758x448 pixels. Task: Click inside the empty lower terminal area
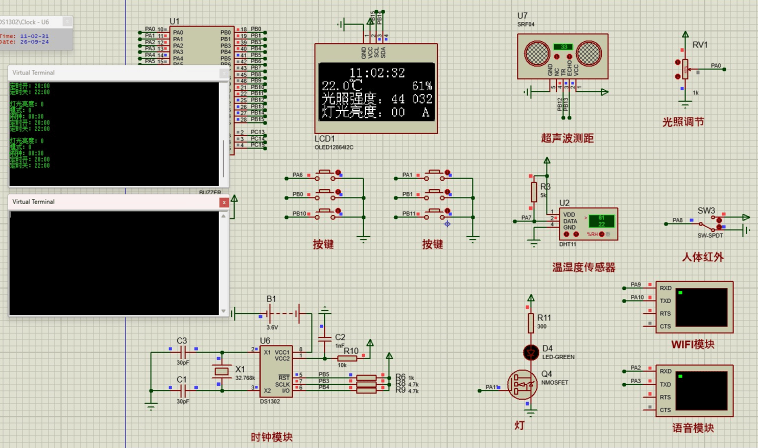click(113, 263)
